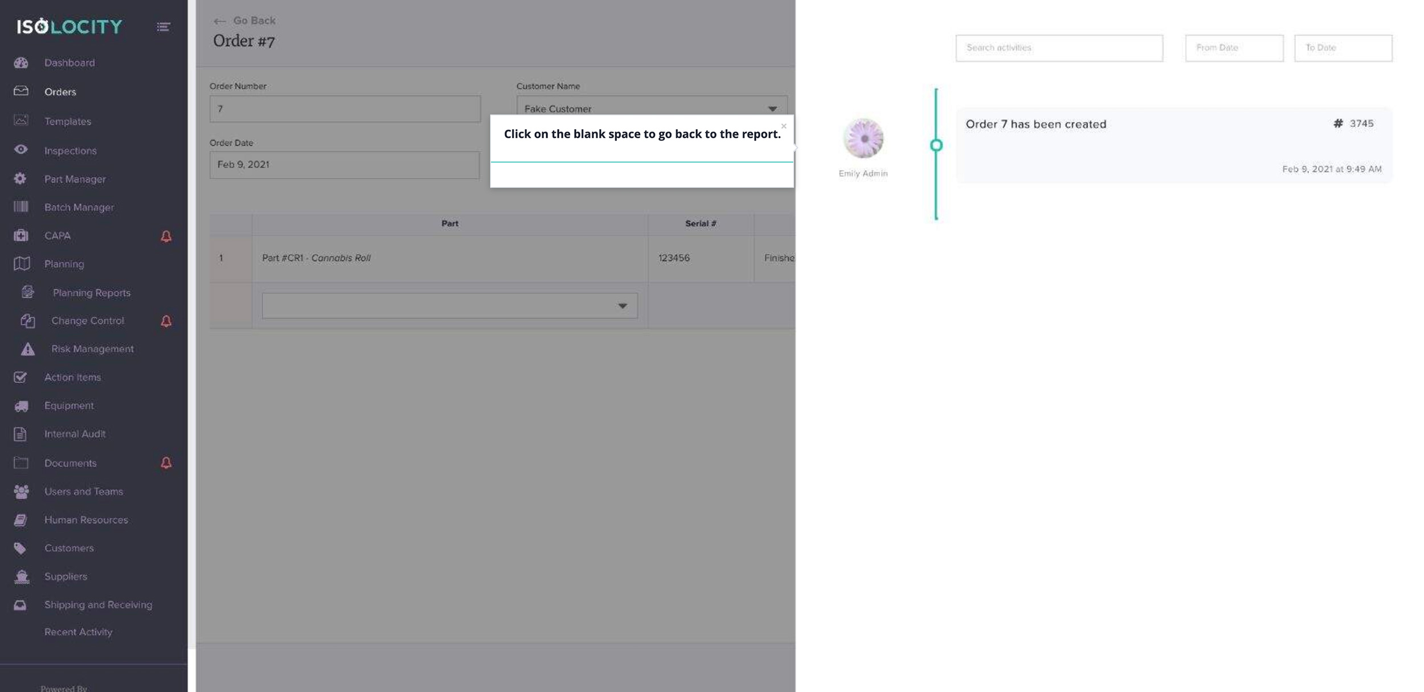Click the Action Items checkmark icon
The width and height of the screenshot is (1424, 692).
pyautogui.click(x=21, y=377)
